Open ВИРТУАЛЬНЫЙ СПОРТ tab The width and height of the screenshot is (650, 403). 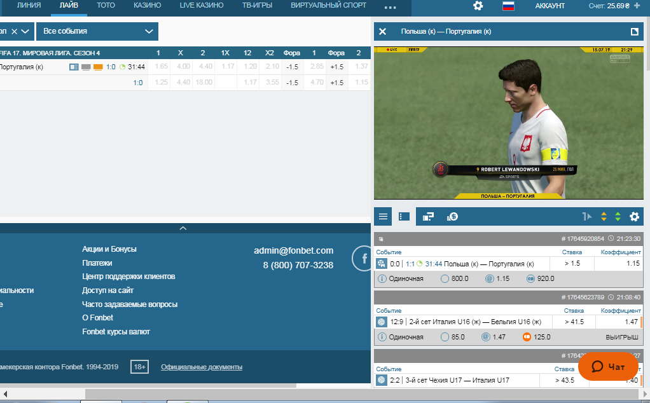tap(328, 5)
